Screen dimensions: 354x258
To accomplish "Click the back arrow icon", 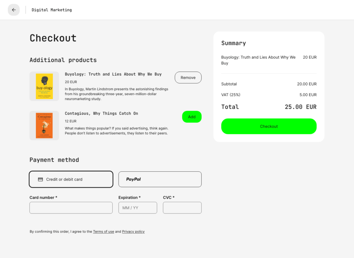I will [x=14, y=10].
